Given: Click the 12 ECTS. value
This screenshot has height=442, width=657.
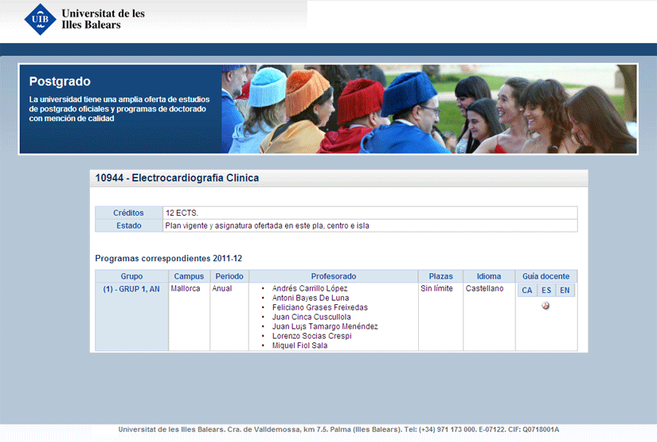Looking at the screenshot, I should pos(182,213).
